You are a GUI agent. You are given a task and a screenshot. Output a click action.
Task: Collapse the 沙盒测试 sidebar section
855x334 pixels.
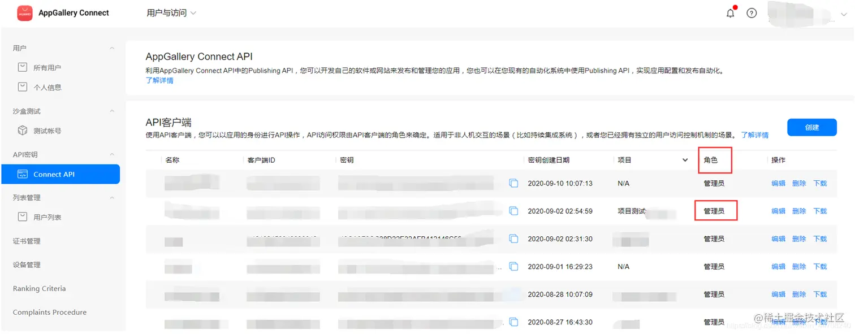(x=112, y=111)
